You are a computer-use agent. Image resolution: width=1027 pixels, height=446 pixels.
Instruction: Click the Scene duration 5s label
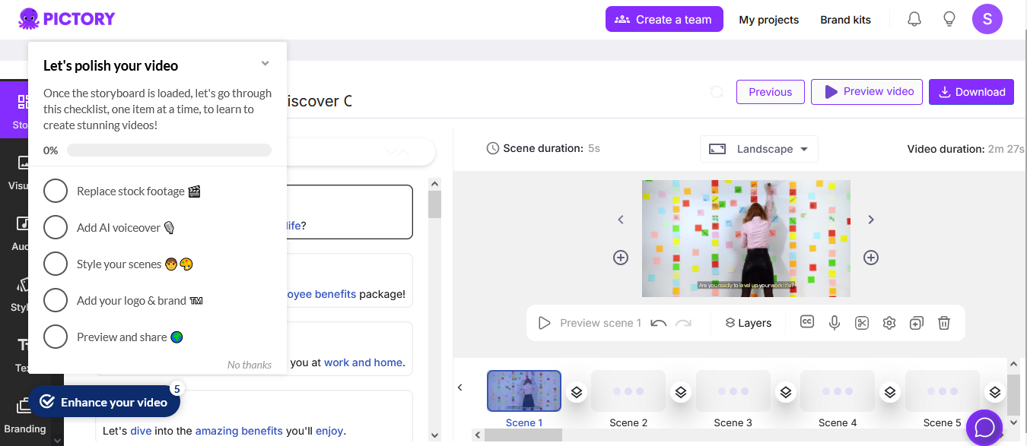pos(543,148)
